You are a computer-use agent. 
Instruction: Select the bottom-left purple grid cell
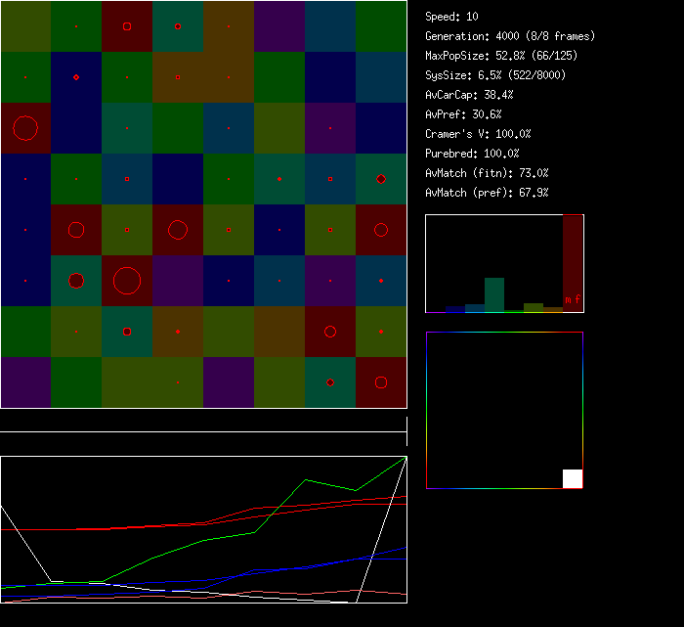25,382
